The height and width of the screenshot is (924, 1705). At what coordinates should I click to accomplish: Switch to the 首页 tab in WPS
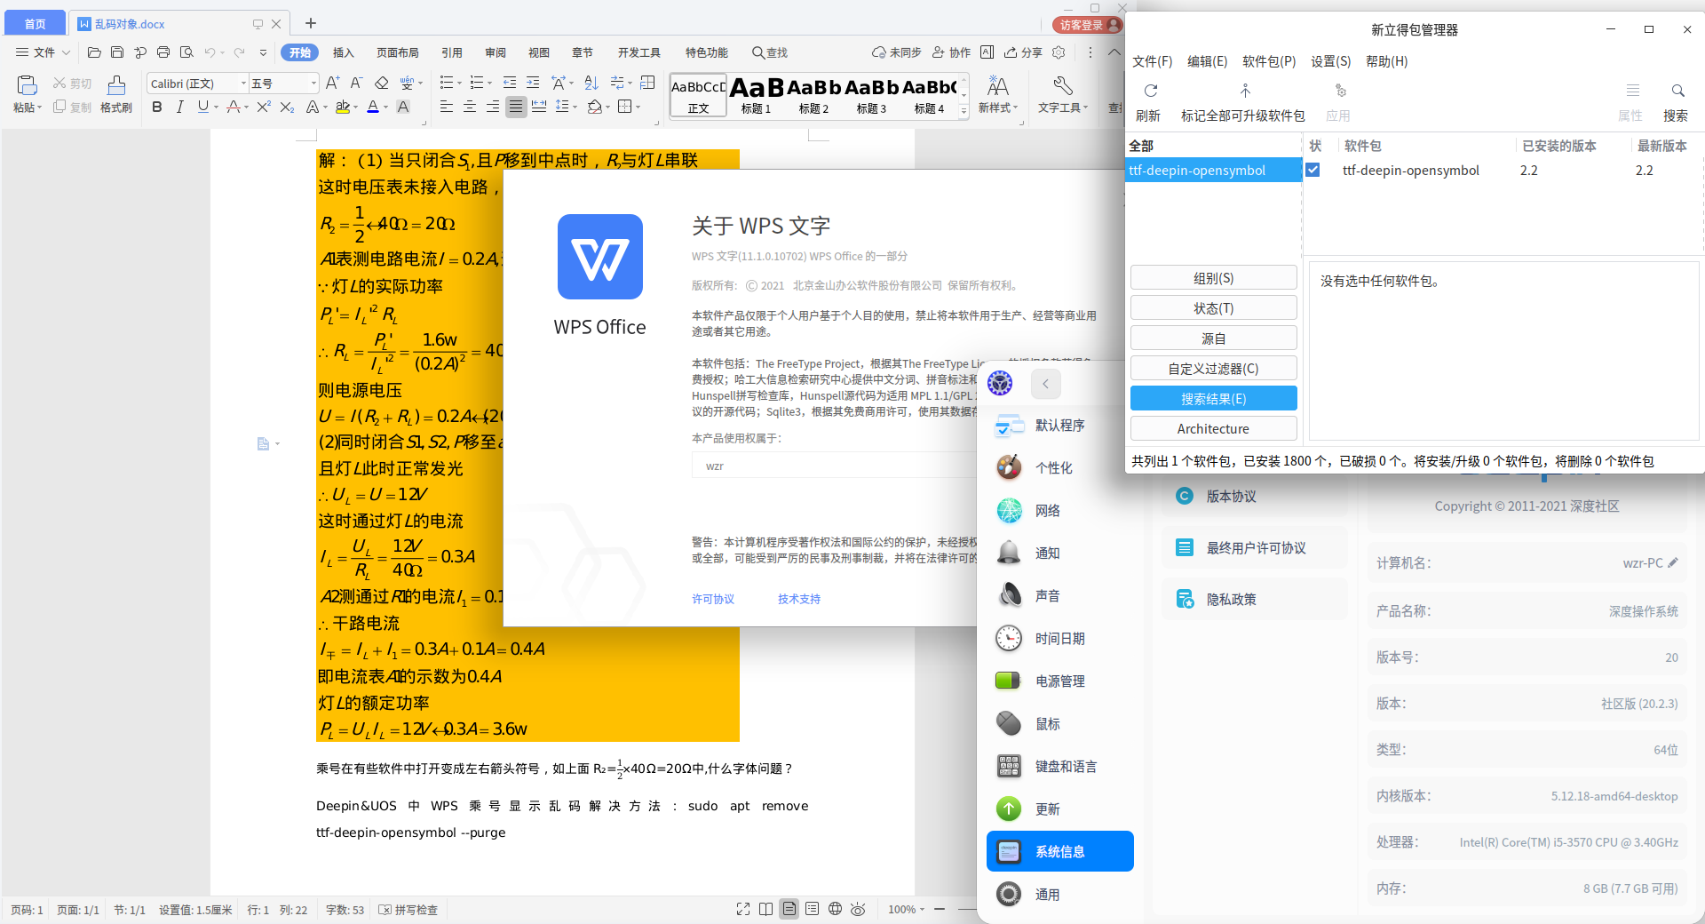(x=35, y=24)
